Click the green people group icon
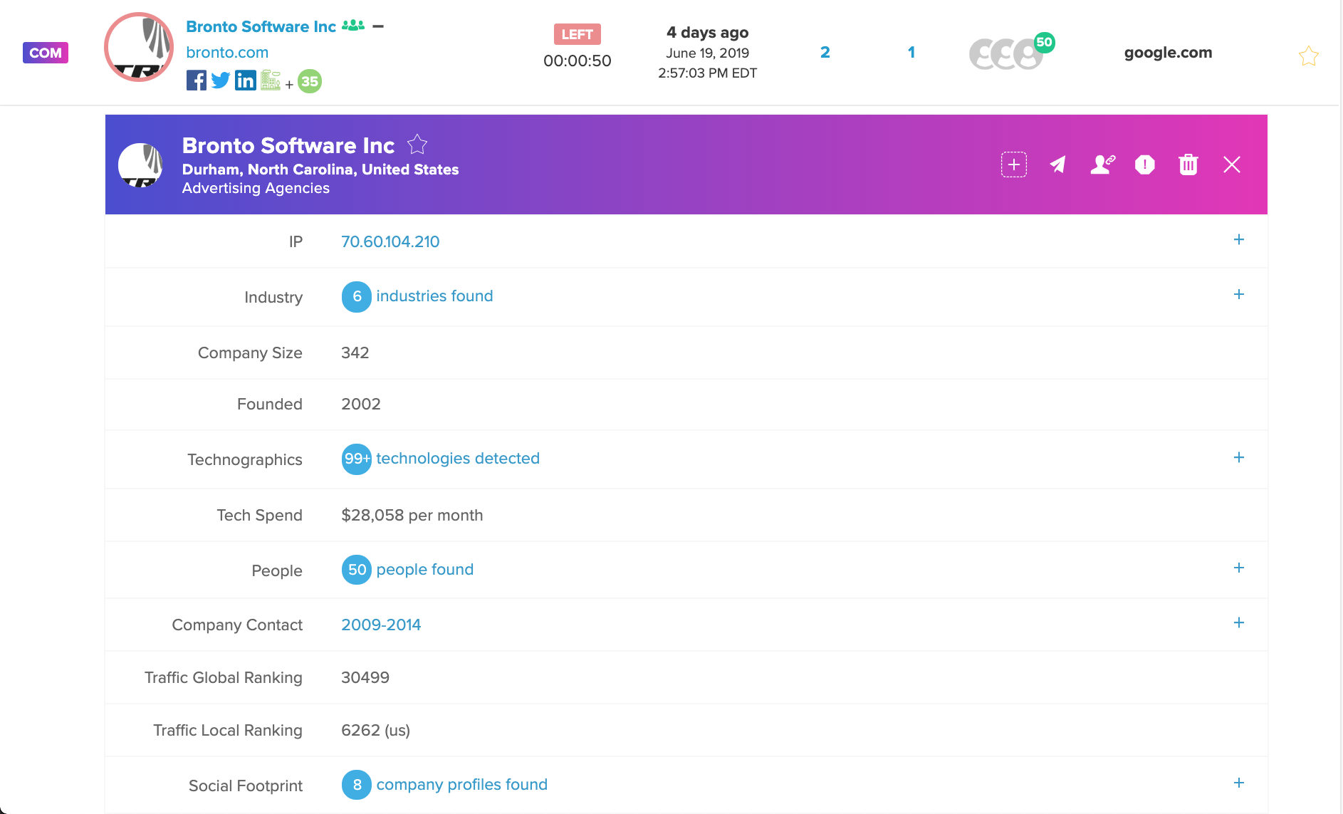Image resolution: width=1343 pixels, height=814 pixels. [x=353, y=26]
